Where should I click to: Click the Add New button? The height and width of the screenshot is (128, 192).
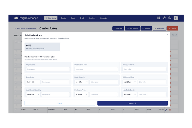click(x=118, y=28)
